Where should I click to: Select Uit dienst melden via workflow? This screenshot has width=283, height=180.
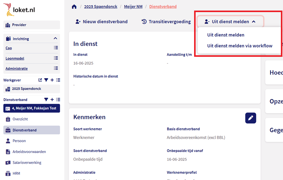tap(239, 46)
